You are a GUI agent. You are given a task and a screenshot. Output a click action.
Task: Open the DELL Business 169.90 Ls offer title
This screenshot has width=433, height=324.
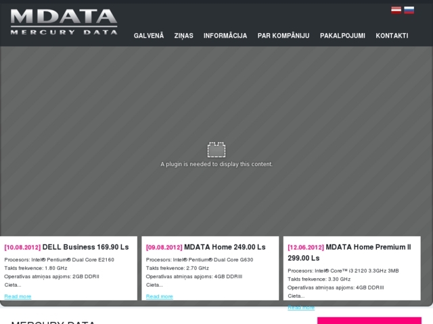pos(85,247)
